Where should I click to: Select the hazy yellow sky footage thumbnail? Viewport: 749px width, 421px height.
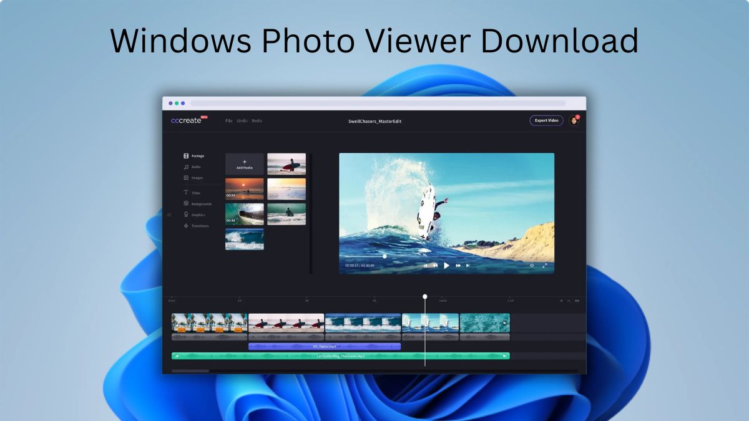pyautogui.click(x=286, y=189)
